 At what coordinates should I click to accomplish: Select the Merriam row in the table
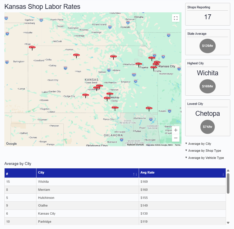click(x=115, y=190)
